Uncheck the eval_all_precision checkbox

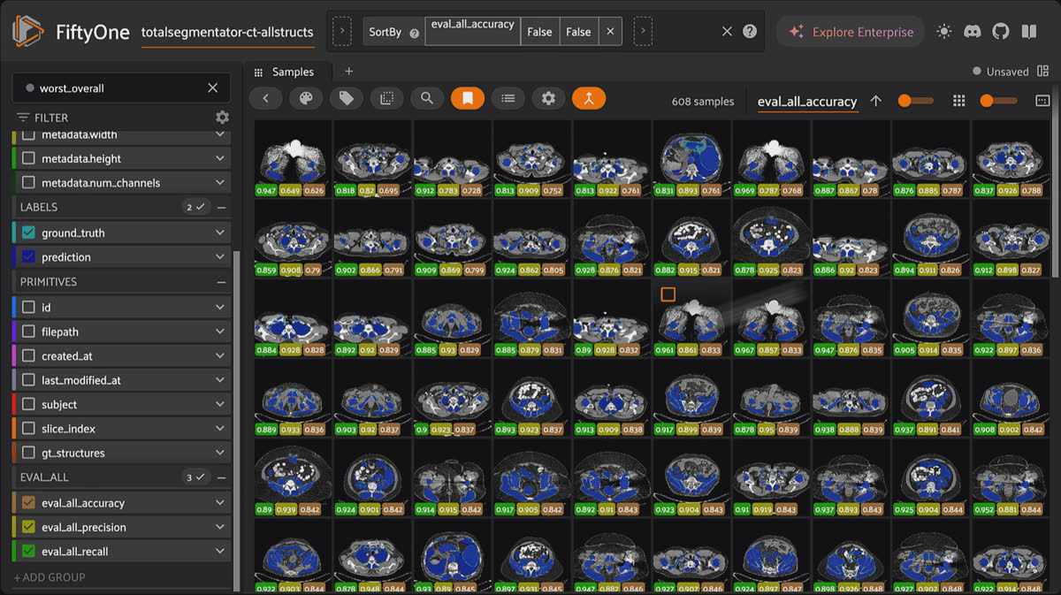click(x=28, y=528)
